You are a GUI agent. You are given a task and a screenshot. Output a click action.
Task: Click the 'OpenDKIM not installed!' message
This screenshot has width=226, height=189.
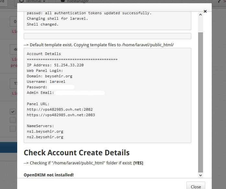[x=49, y=175]
